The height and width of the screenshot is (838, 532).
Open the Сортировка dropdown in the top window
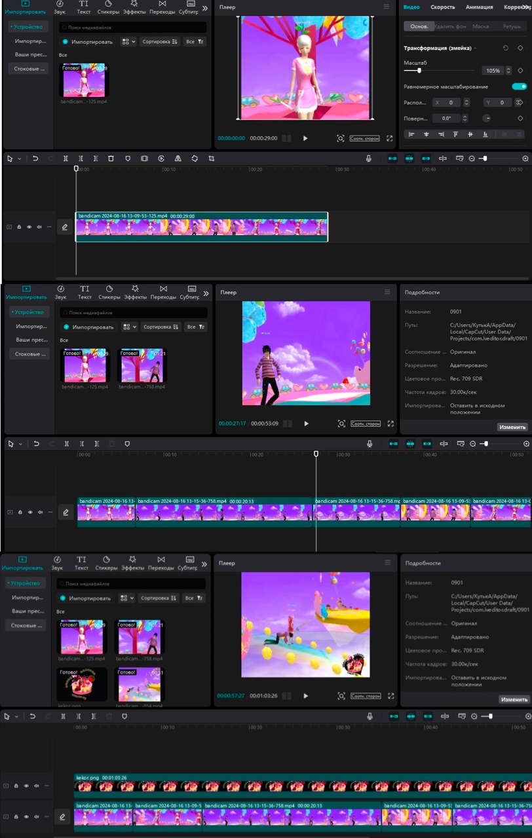pyautogui.click(x=161, y=41)
